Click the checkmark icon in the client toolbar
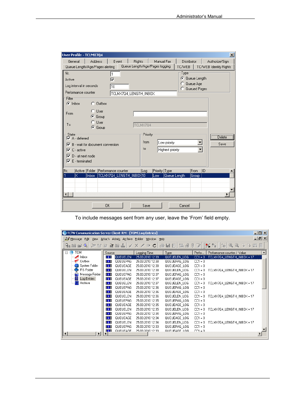Image resolution: width=305 pixels, height=395 pixels. coord(130,246)
